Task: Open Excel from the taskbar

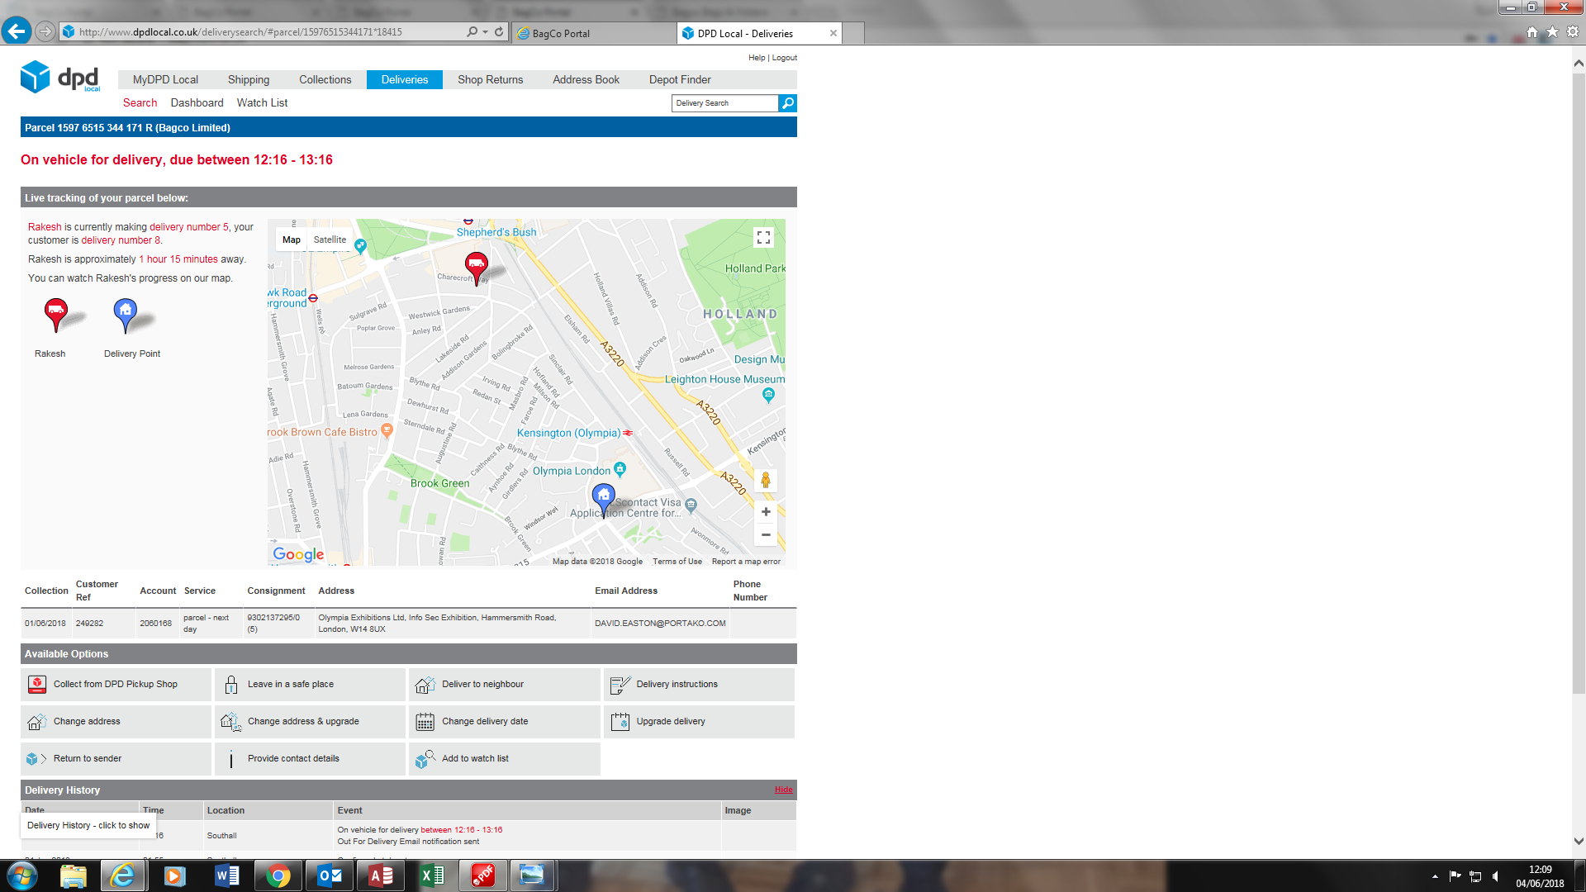Action: tap(431, 875)
